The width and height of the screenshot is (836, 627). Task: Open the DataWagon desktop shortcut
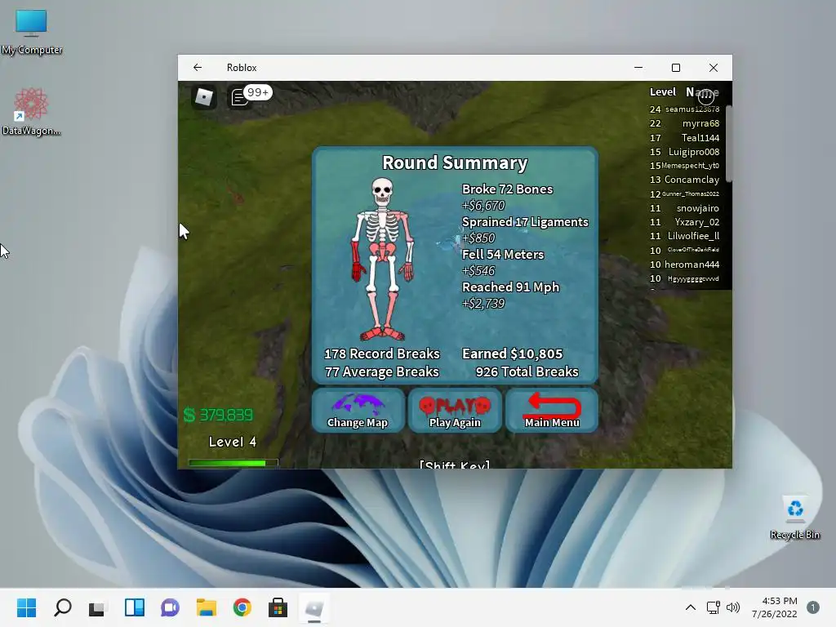point(32,111)
